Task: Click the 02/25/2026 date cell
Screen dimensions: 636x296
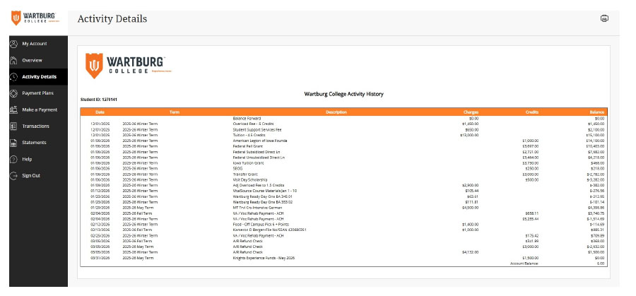Action: coord(100,235)
